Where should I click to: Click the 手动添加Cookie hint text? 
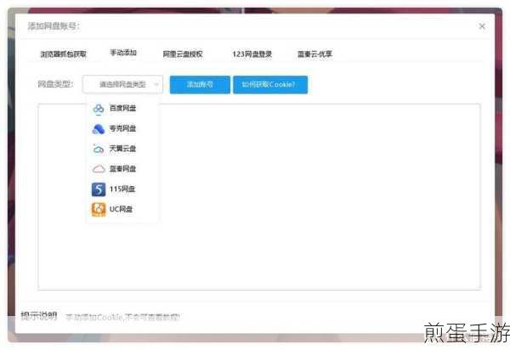pyautogui.click(x=122, y=317)
